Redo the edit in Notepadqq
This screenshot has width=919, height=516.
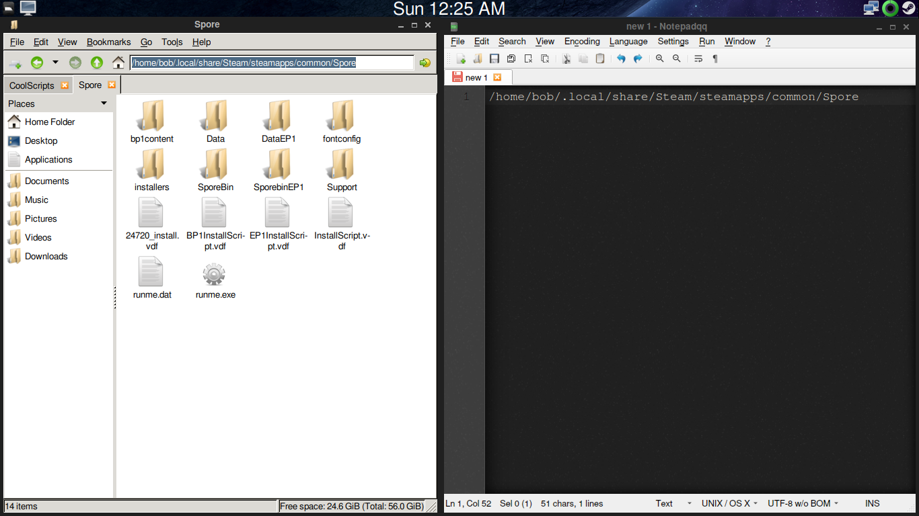coord(638,59)
